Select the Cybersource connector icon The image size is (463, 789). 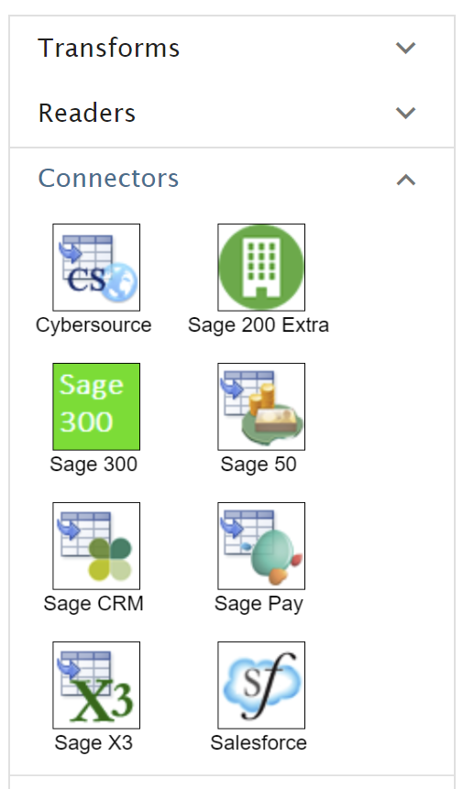click(96, 268)
